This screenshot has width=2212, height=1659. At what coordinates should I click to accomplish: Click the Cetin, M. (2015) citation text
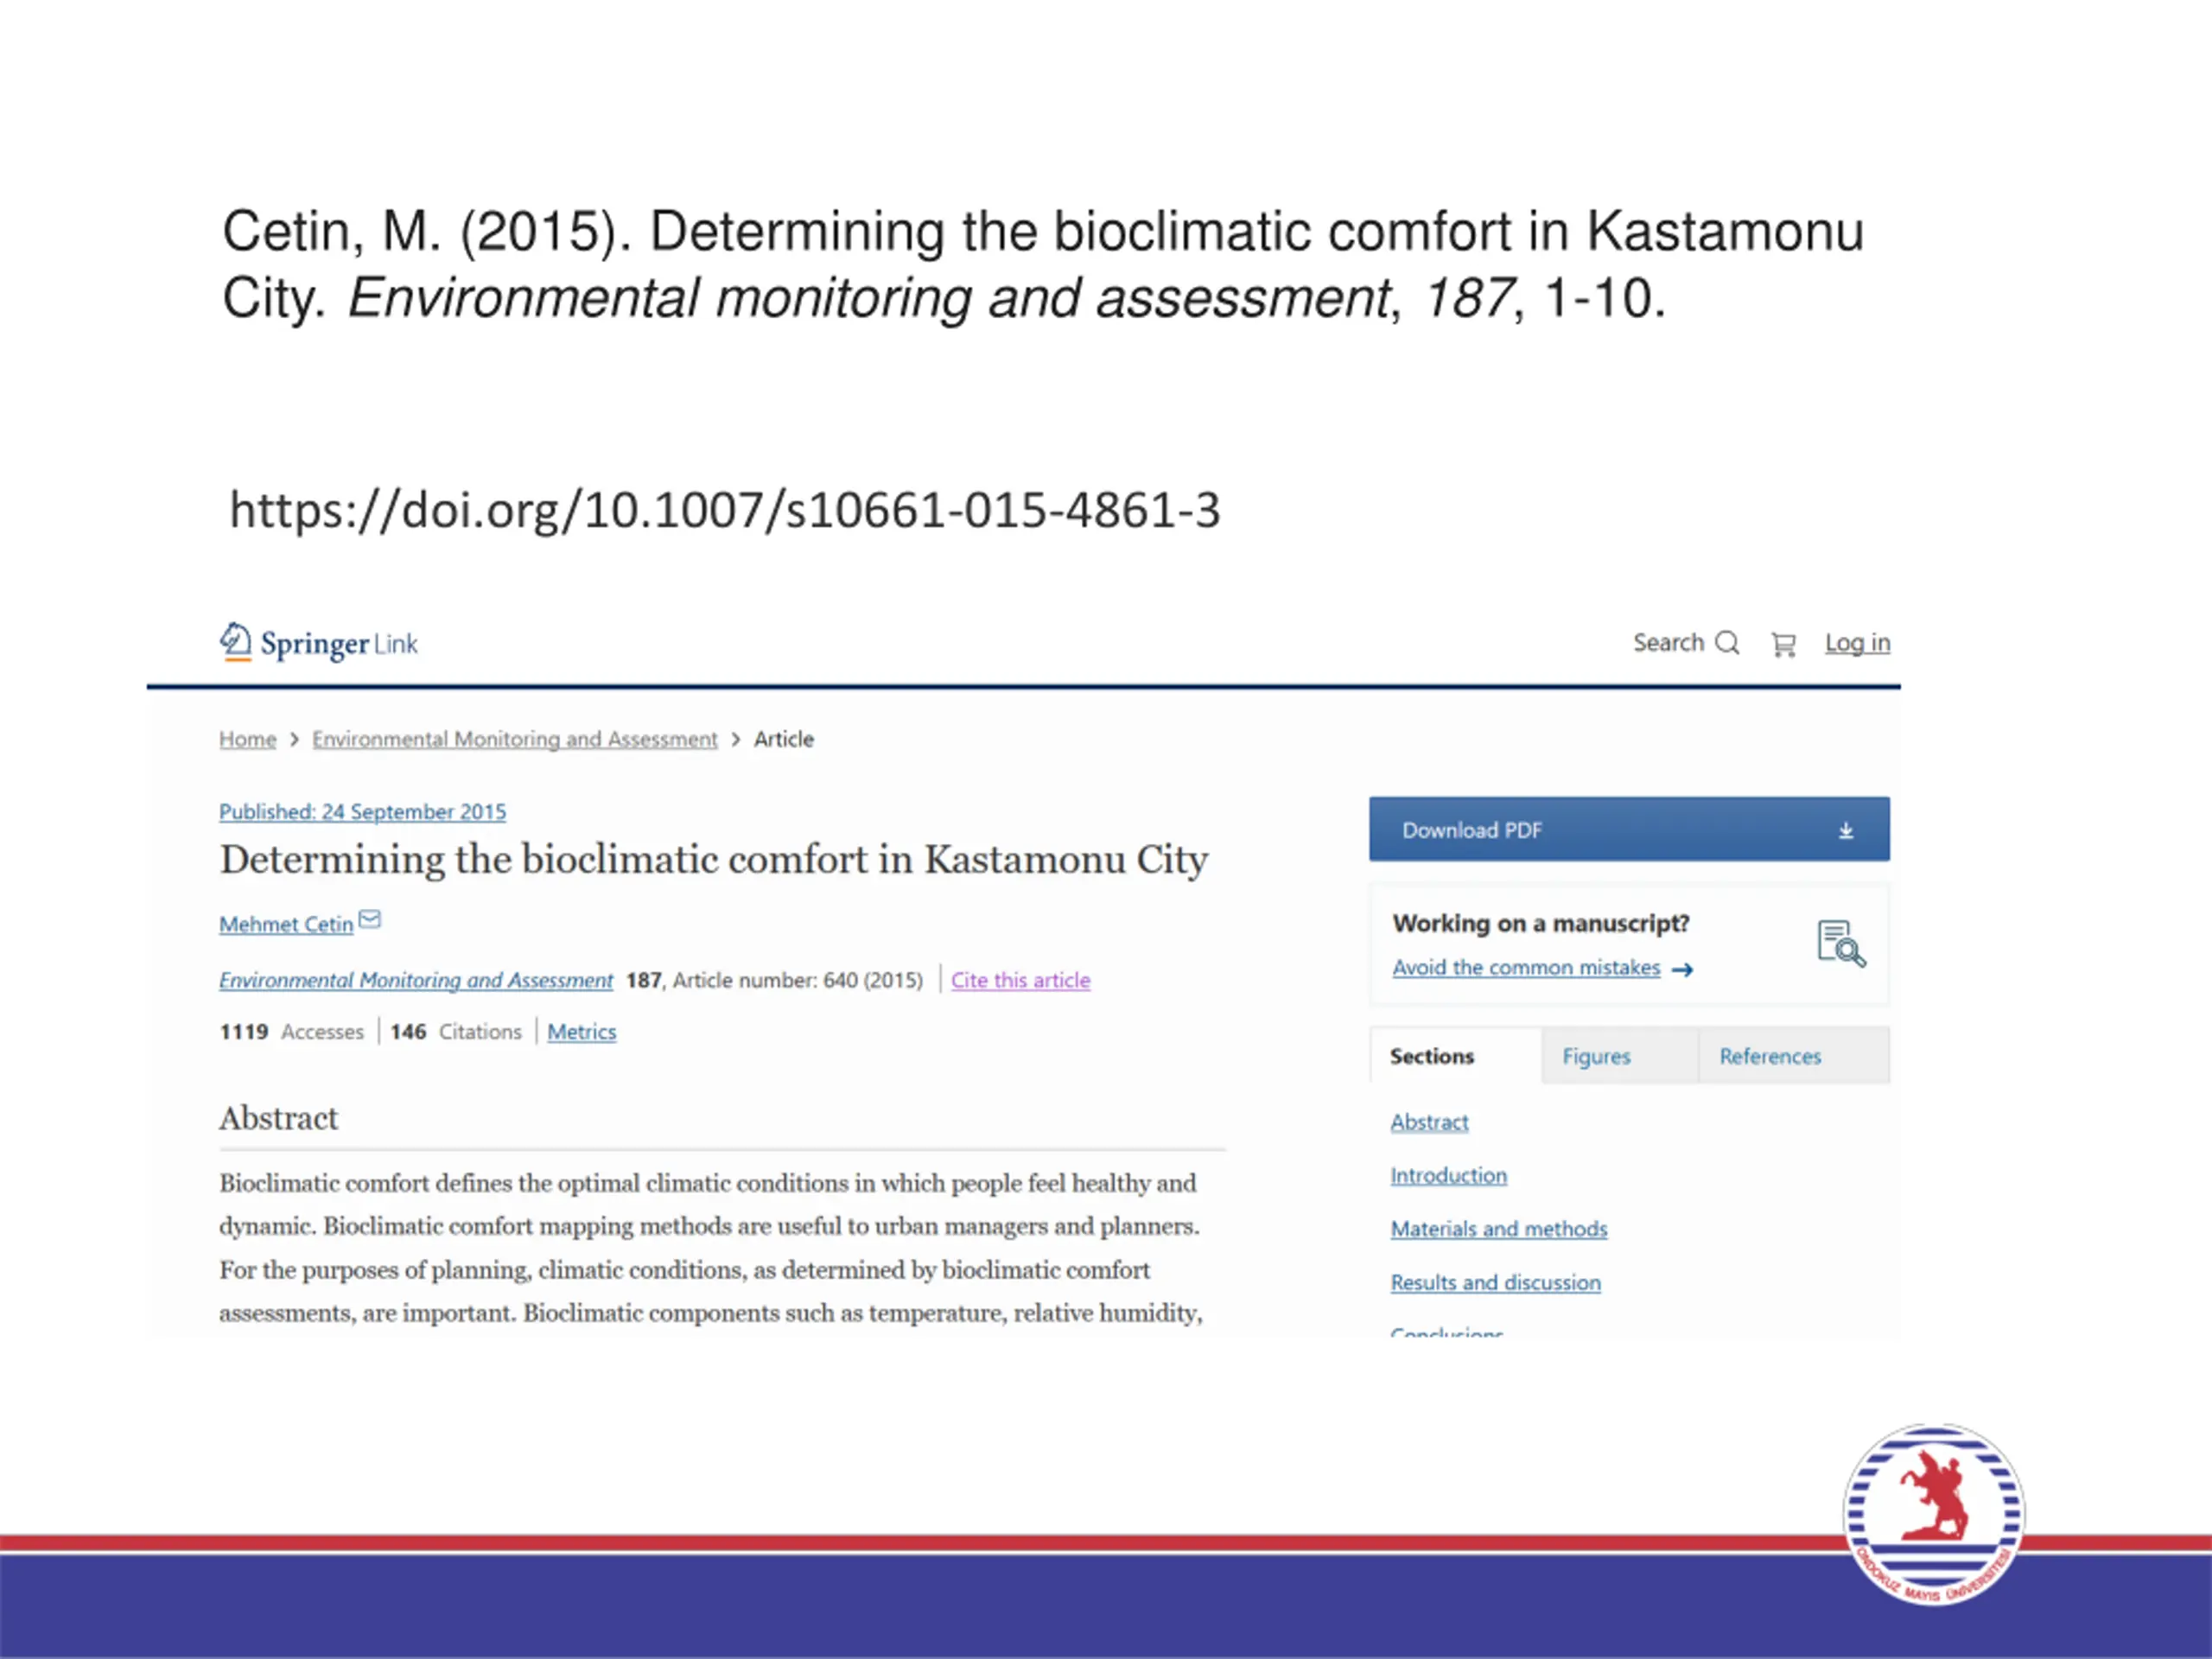1042,264
